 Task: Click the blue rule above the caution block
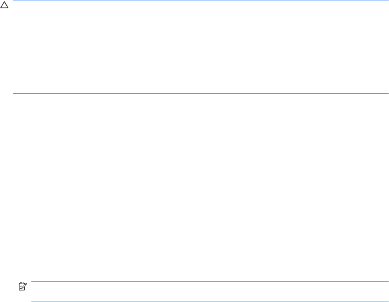point(201,1)
